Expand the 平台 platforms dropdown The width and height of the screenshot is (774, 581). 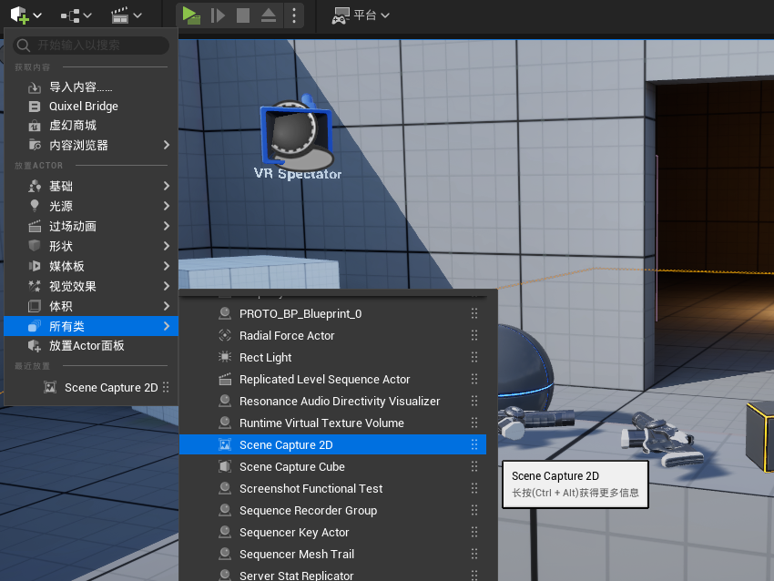(x=361, y=15)
